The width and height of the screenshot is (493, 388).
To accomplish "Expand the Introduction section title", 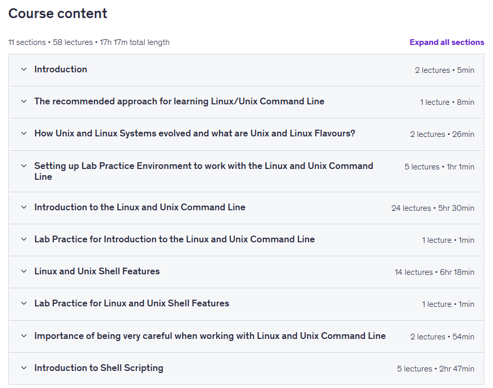I will 61,69.
